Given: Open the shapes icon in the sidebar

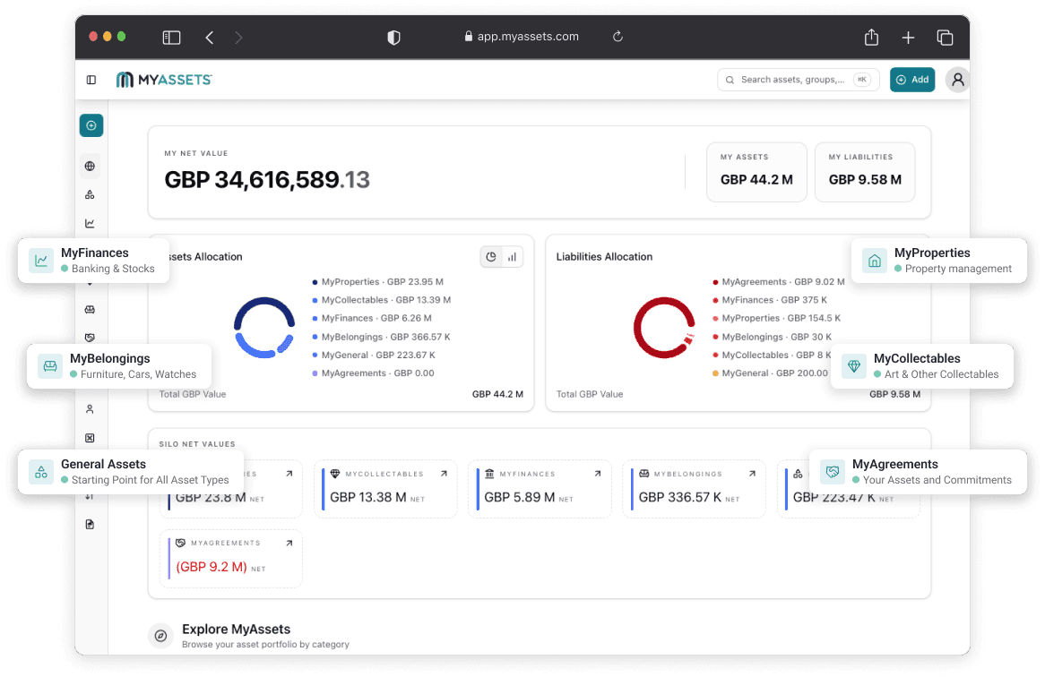Looking at the screenshot, I should pos(90,194).
